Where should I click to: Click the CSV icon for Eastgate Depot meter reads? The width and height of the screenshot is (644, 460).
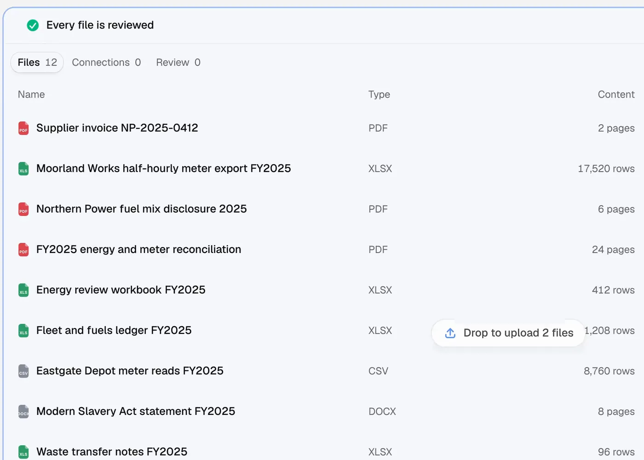23,371
